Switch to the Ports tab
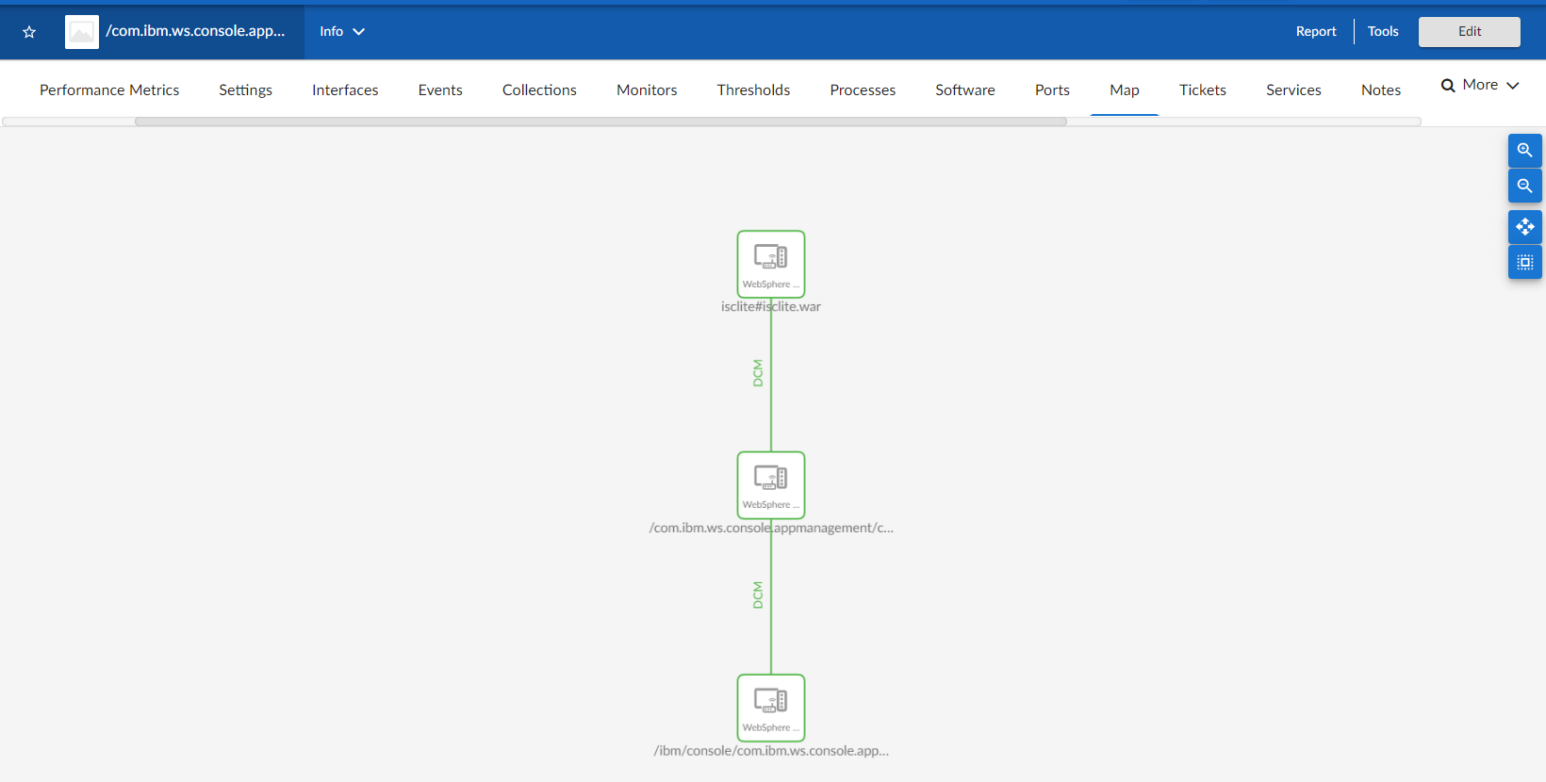 click(x=1052, y=90)
